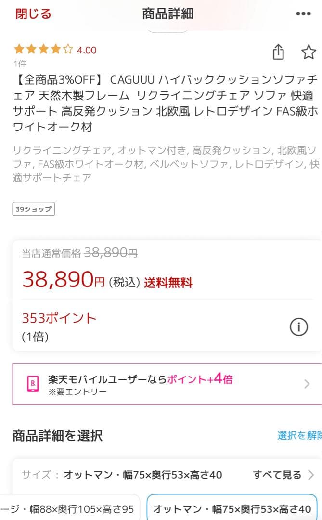Tap the 353ポイント points text

pos(59,318)
